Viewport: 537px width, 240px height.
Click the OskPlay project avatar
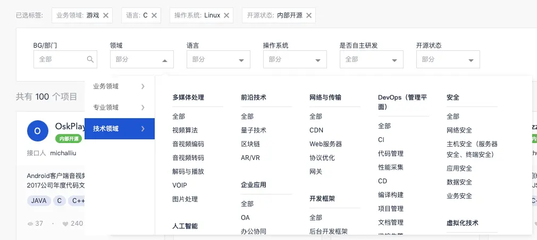coord(38,131)
